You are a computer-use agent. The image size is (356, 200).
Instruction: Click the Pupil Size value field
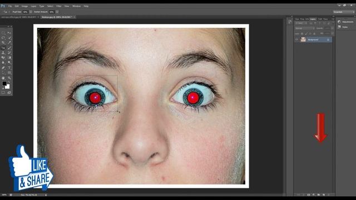point(26,12)
